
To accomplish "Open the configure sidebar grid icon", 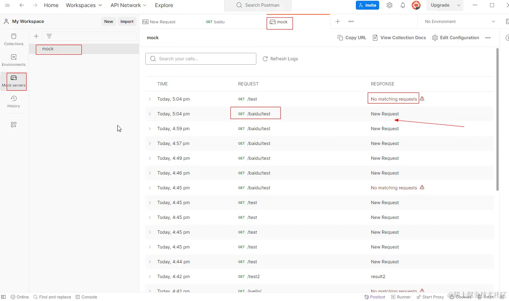I will point(14,125).
